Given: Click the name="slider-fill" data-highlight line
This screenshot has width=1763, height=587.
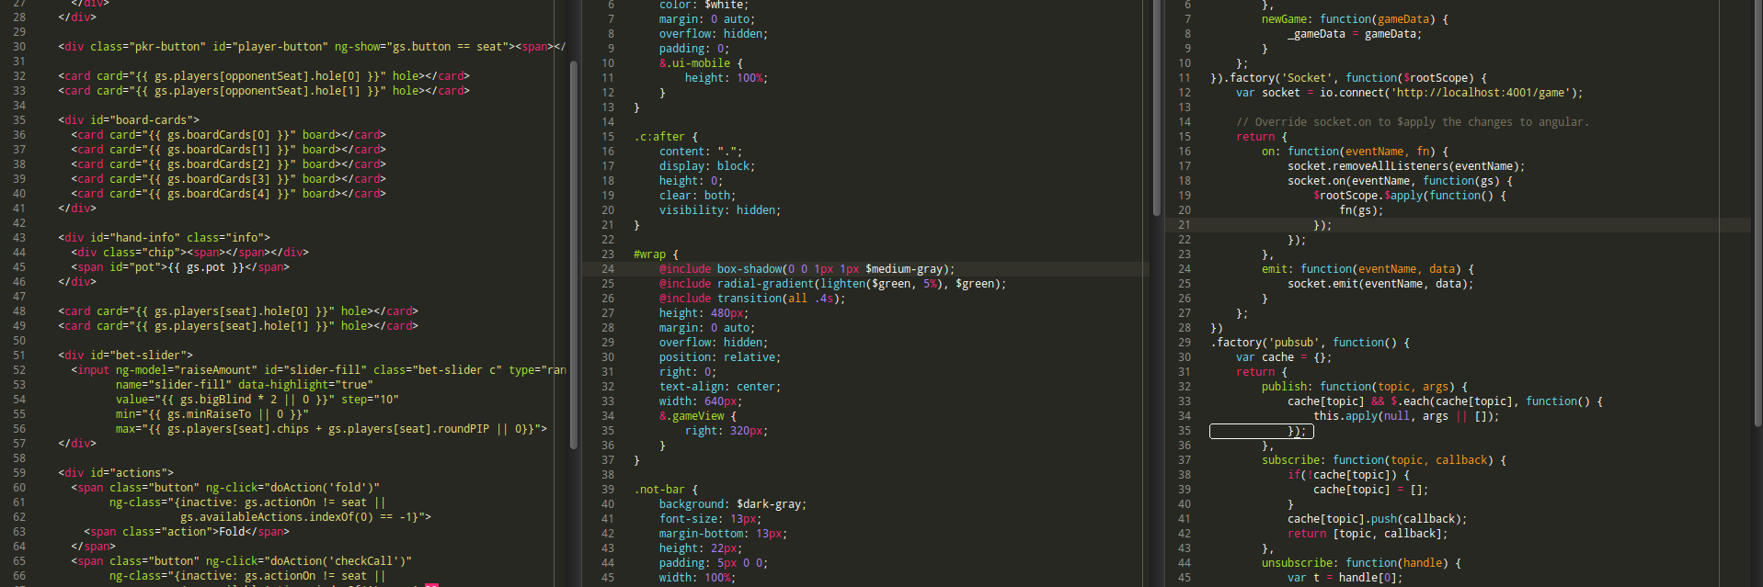Looking at the screenshot, I should pyautogui.click(x=245, y=385).
